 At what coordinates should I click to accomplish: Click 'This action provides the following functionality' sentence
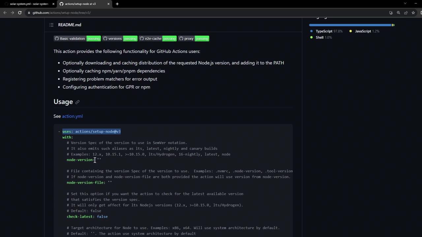click(127, 51)
